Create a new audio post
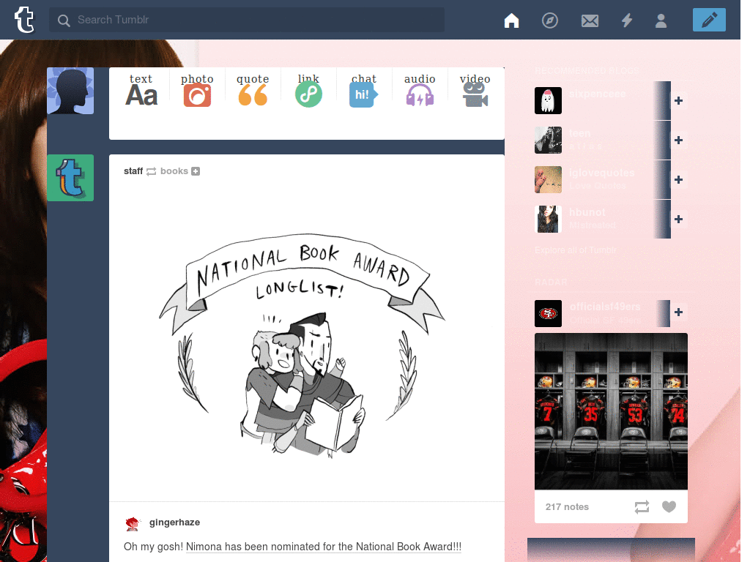750x562 pixels. pos(420,90)
